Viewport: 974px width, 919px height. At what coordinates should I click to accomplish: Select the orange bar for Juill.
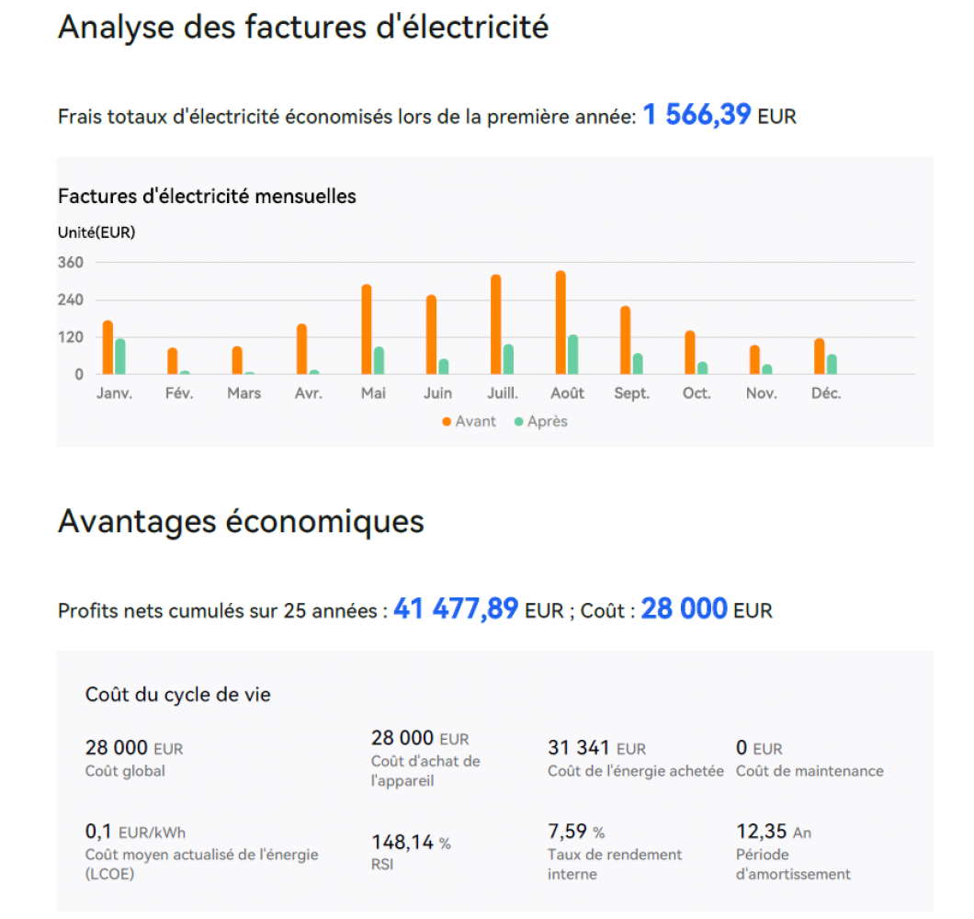click(496, 324)
